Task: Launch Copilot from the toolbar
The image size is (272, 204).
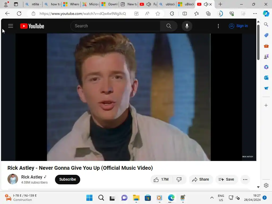Action: (266, 14)
